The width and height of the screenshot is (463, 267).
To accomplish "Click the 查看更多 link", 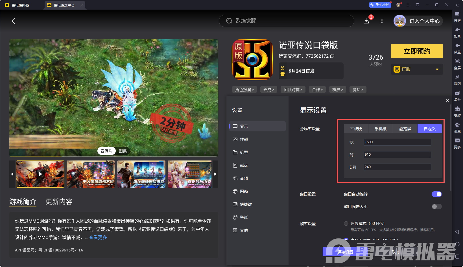I will coord(98,237).
